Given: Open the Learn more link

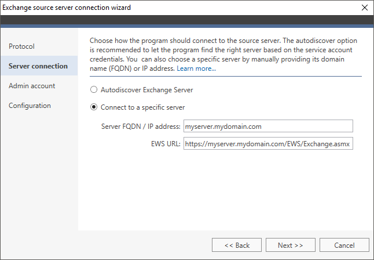Looking at the screenshot, I should [196, 68].
